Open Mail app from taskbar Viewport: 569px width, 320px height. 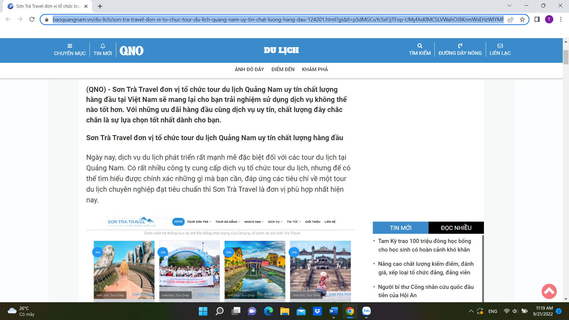(x=301, y=311)
